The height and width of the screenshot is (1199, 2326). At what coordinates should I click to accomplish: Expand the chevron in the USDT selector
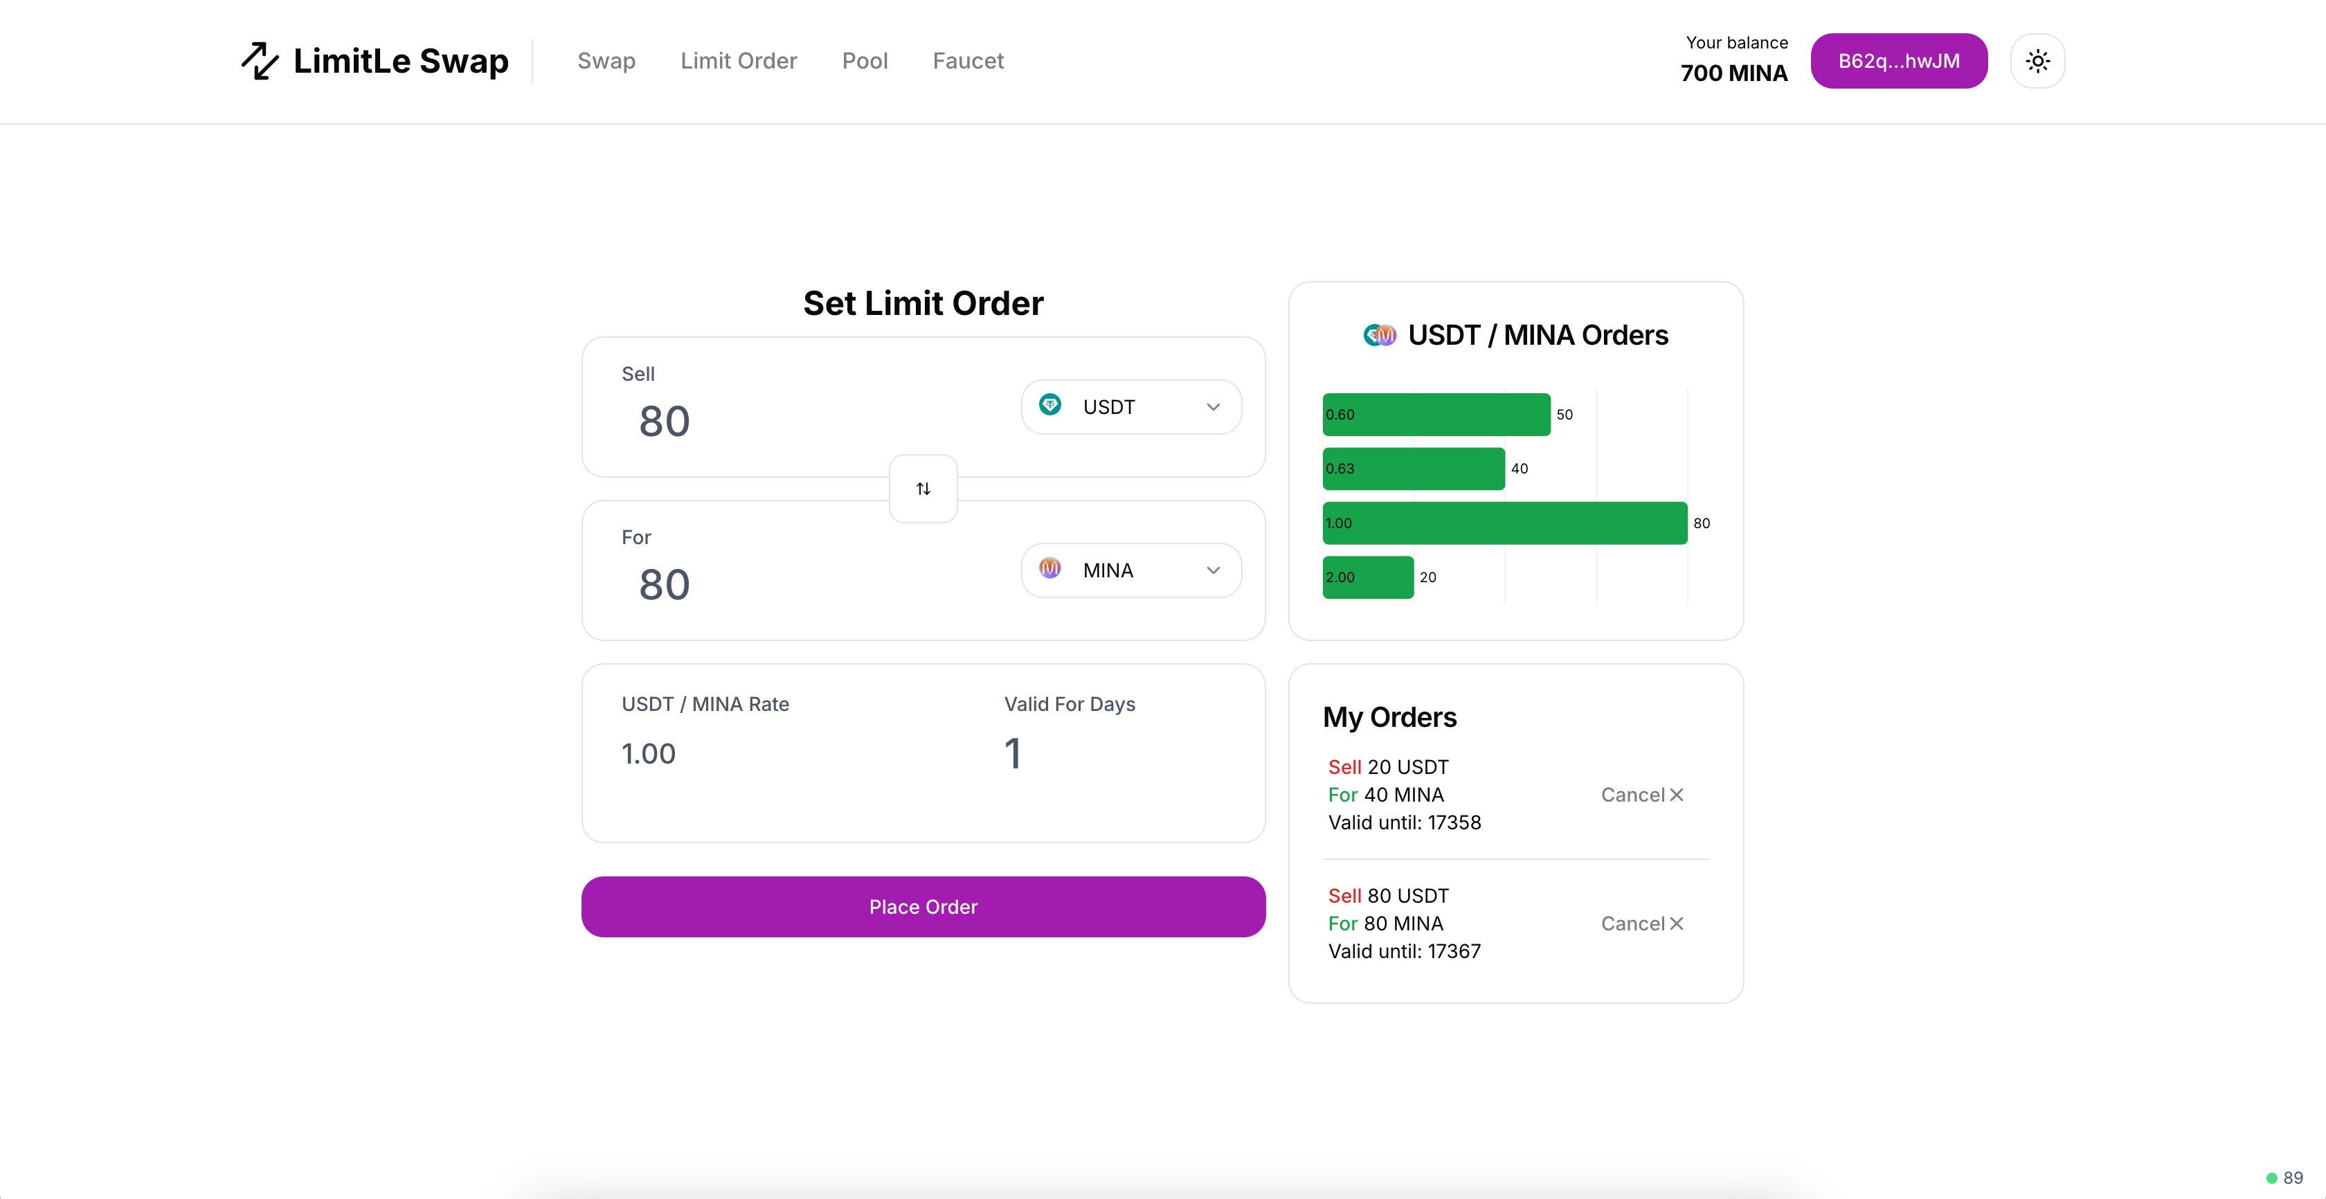pos(1213,407)
